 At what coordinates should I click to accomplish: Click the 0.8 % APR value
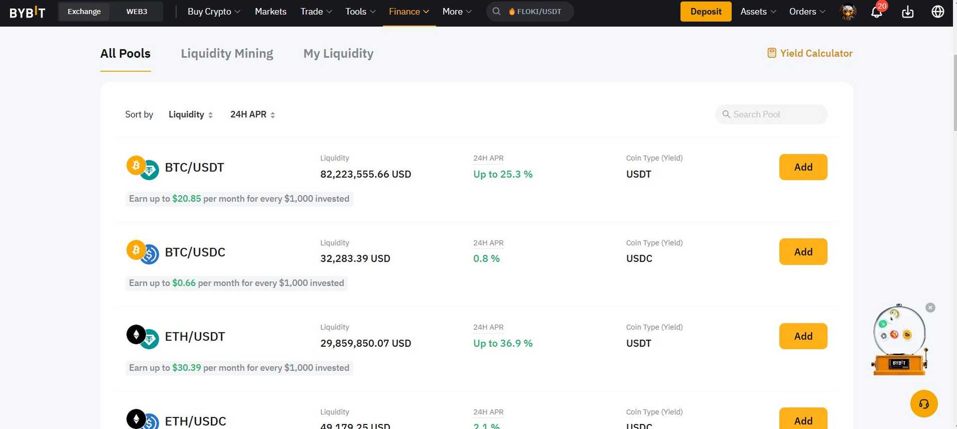click(x=486, y=259)
